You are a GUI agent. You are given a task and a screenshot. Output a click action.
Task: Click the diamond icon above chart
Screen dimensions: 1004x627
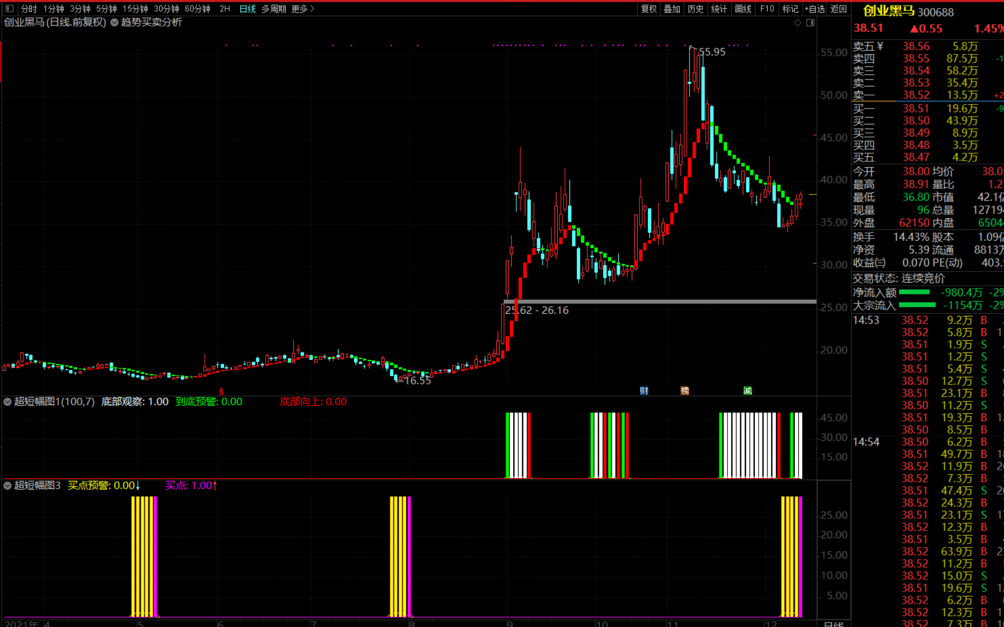(x=798, y=23)
